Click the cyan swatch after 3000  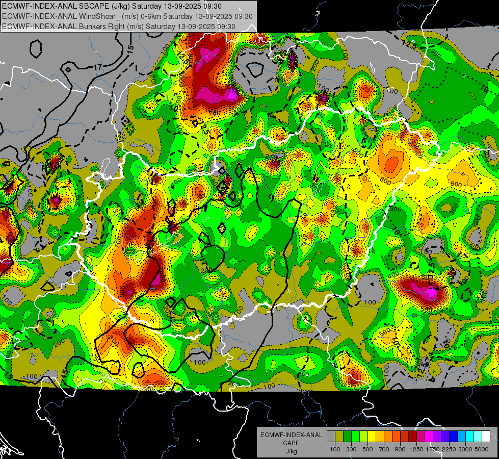(x=470, y=436)
